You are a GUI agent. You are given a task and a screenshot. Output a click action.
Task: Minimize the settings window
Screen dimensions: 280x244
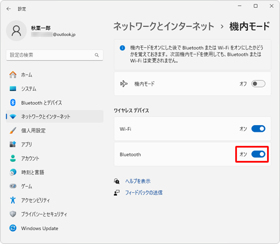(240, 6)
